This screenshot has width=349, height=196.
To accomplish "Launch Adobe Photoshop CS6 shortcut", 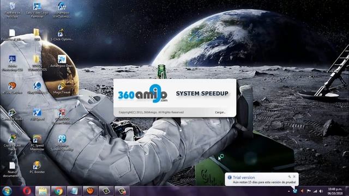I will (13, 63).
